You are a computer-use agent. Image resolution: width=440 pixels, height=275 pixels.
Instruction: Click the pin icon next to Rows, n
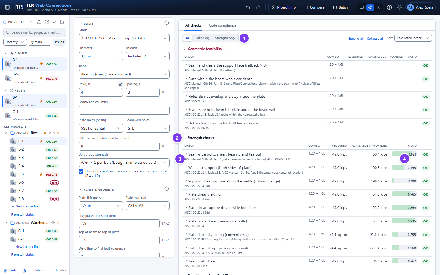click(120, 84)
